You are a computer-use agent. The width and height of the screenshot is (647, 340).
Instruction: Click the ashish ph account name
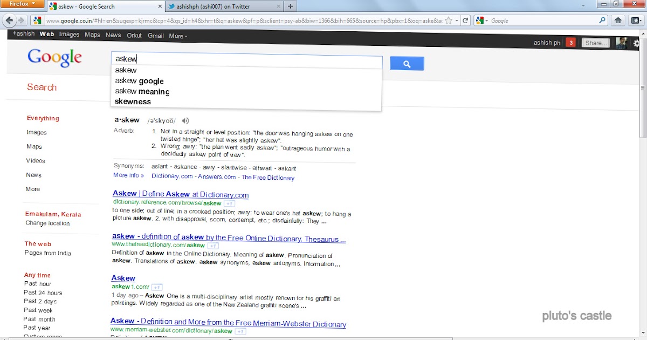coord(547,43)
